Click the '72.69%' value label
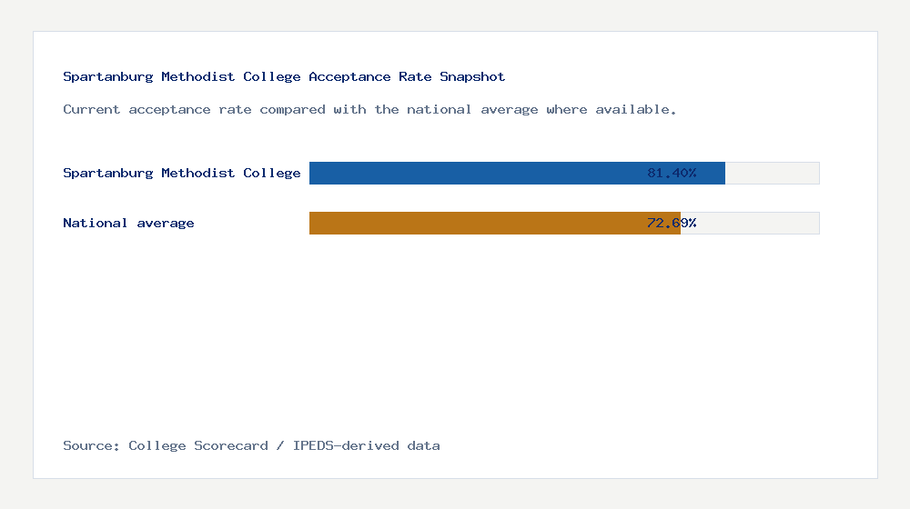The image size is (910, 509). coord(672,224)
